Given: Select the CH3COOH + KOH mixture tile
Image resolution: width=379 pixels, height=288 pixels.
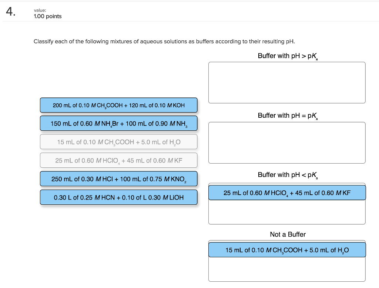Looking at the screenshot, I should click(118, 105).
